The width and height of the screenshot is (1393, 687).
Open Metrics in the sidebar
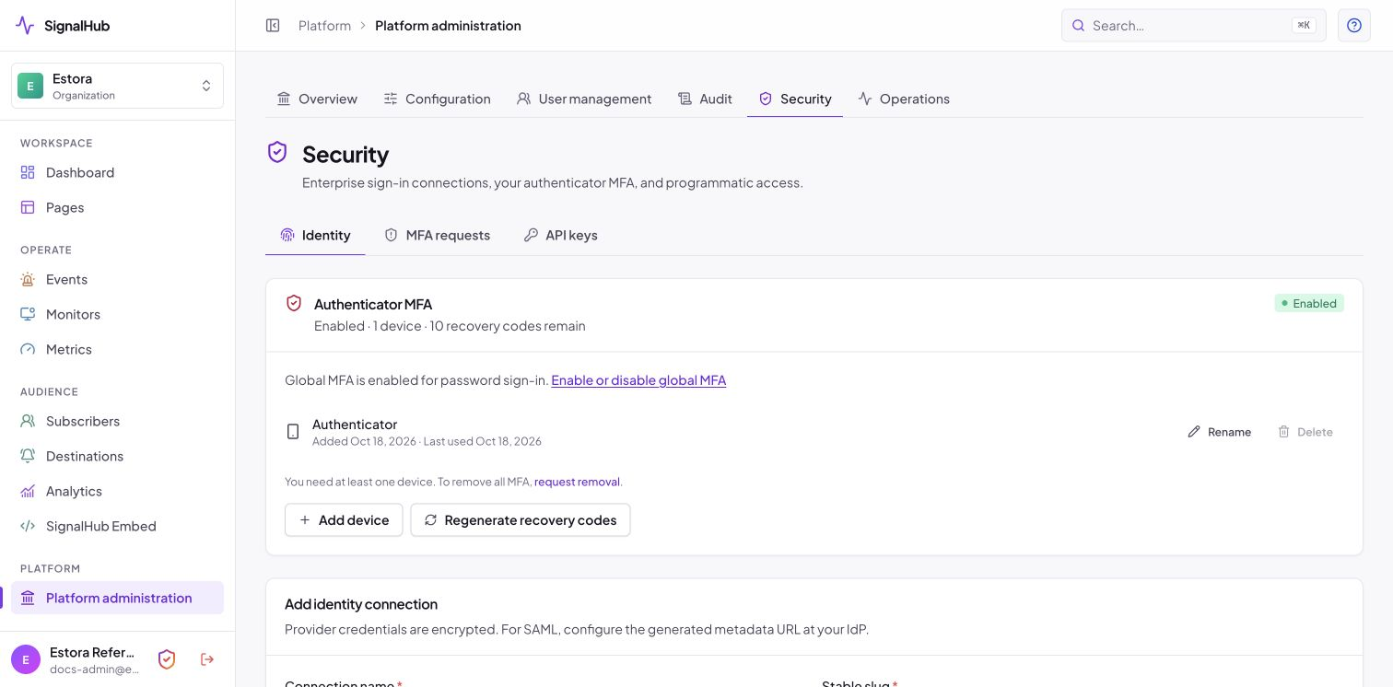(x=117, y=349)
